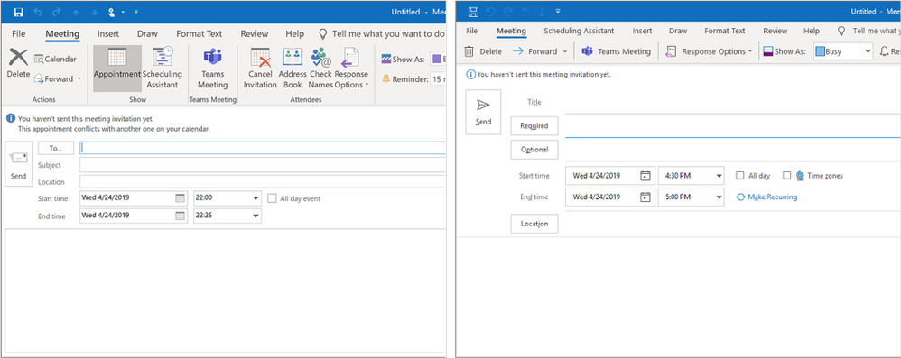Click Optional button in right window
The width and height of the screenshot is (901, 358).
click(x=534, y=150)
